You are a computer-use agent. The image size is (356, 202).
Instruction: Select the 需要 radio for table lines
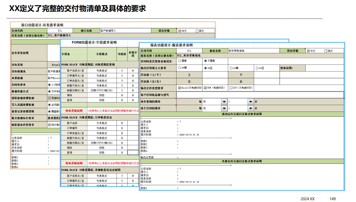pyautogui.click(x=180, y=61)
